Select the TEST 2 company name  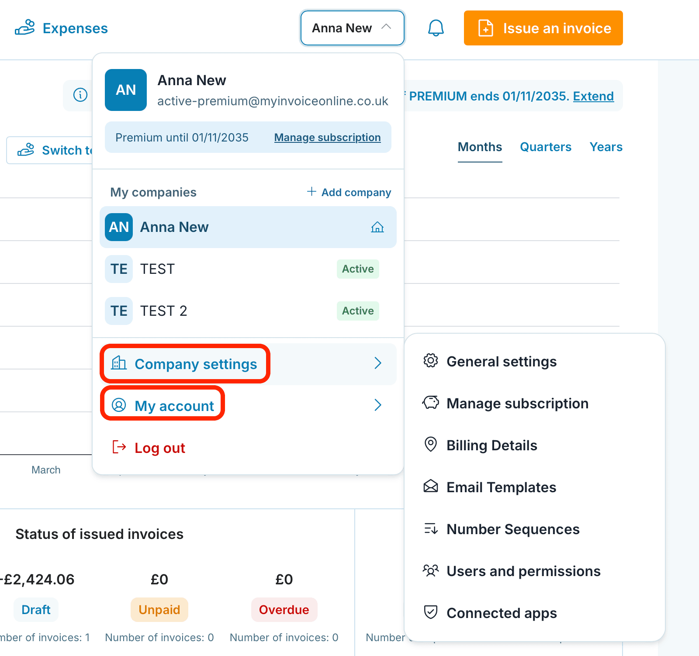tap(163, 311)
